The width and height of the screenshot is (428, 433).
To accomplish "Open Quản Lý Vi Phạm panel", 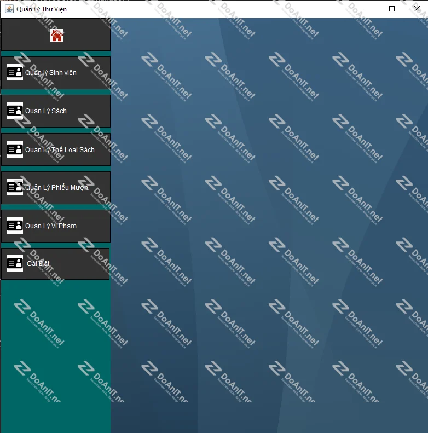I will (x=56, y=226).
